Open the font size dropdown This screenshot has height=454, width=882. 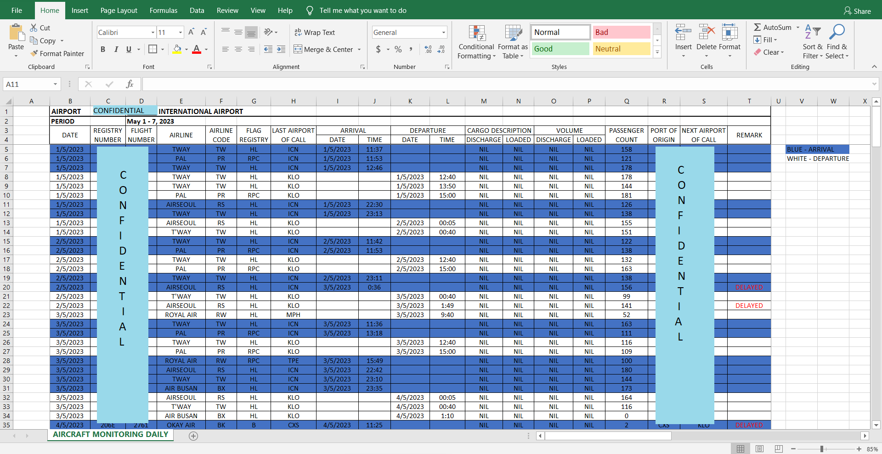click(x=181, y=32)
